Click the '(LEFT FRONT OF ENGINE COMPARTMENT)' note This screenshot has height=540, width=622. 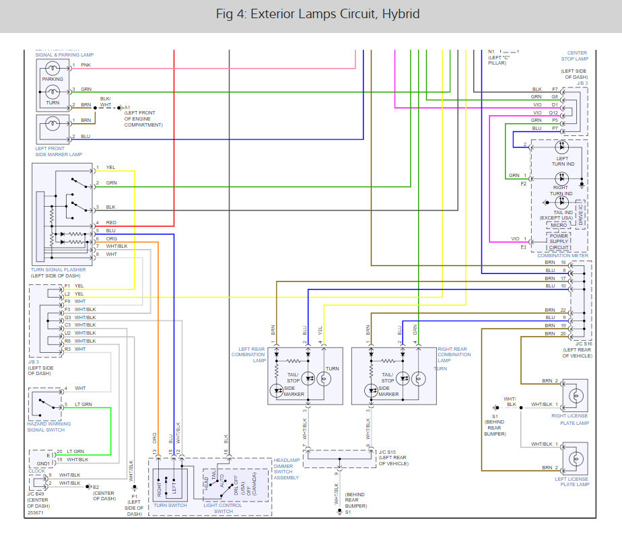(143, 119)
